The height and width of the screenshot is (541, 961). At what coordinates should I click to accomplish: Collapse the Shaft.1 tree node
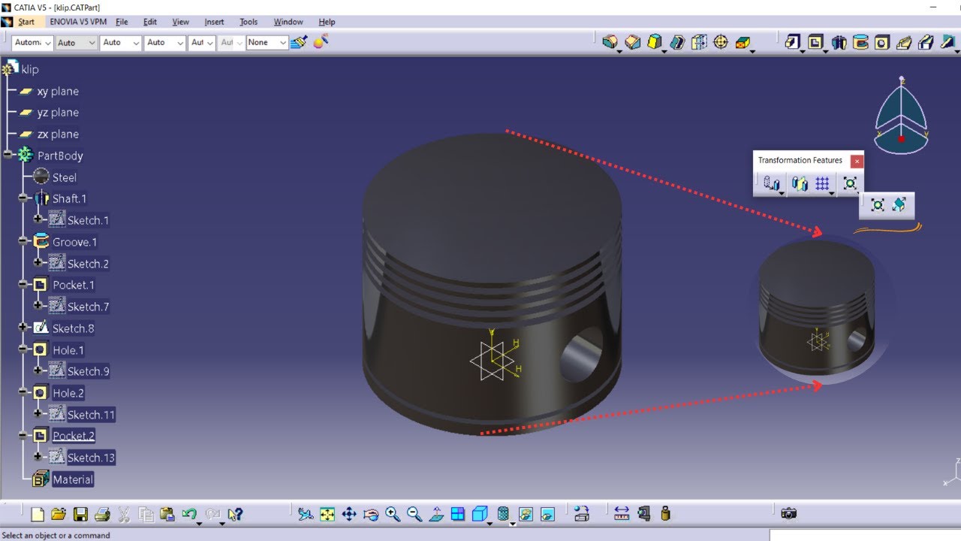coord(23,198)
